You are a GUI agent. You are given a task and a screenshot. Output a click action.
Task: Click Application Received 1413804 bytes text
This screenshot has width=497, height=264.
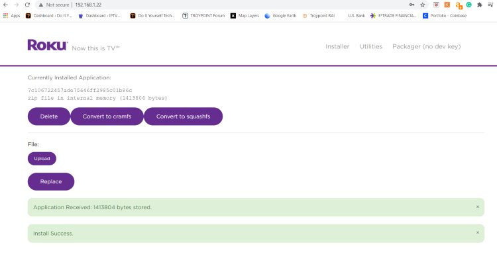click(x=92, y=207)
